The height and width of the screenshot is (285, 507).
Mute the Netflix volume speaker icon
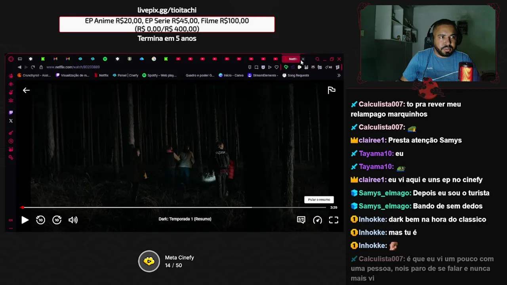[73, 220]
